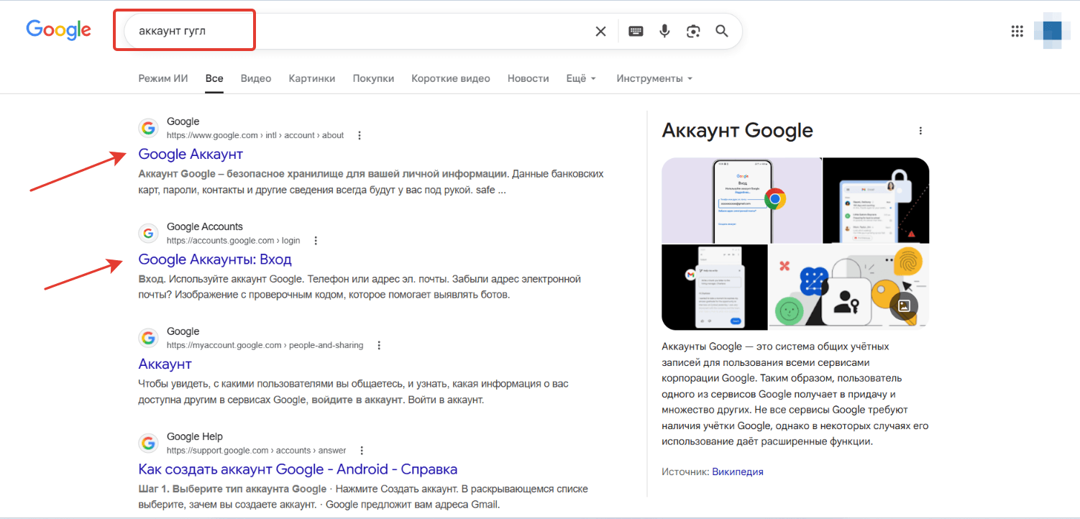
Task: Open more options for www.google.com result
Action: click(360, 135)
